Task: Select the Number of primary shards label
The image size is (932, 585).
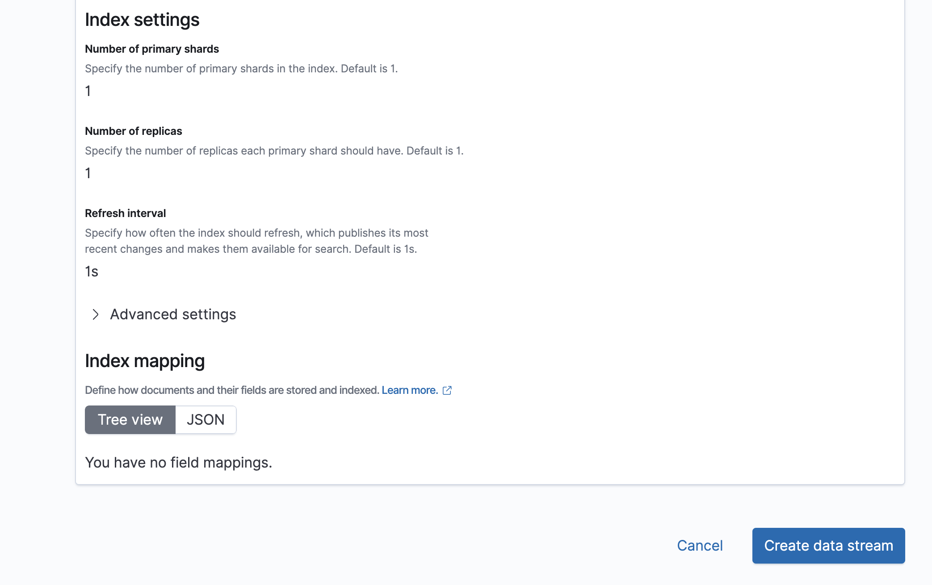Action: pos(152,49)
